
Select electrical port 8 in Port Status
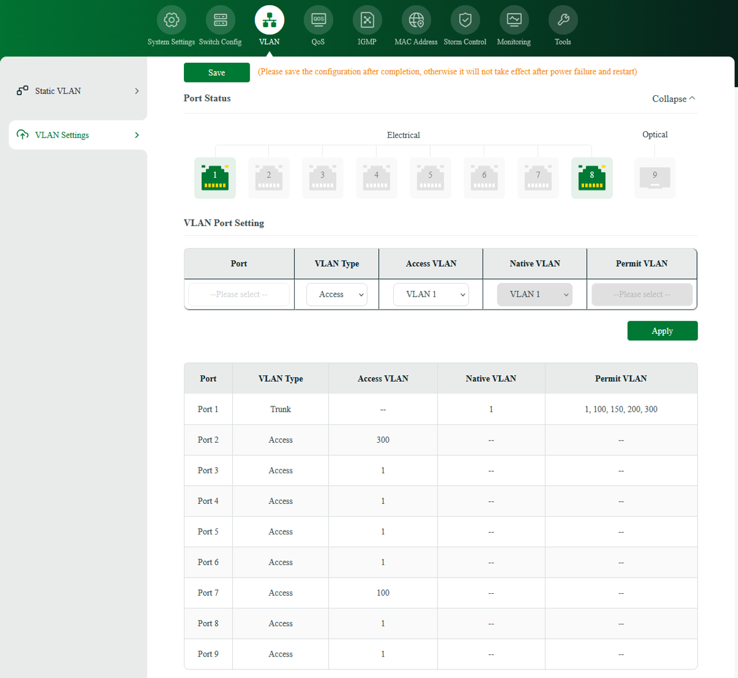592,178
